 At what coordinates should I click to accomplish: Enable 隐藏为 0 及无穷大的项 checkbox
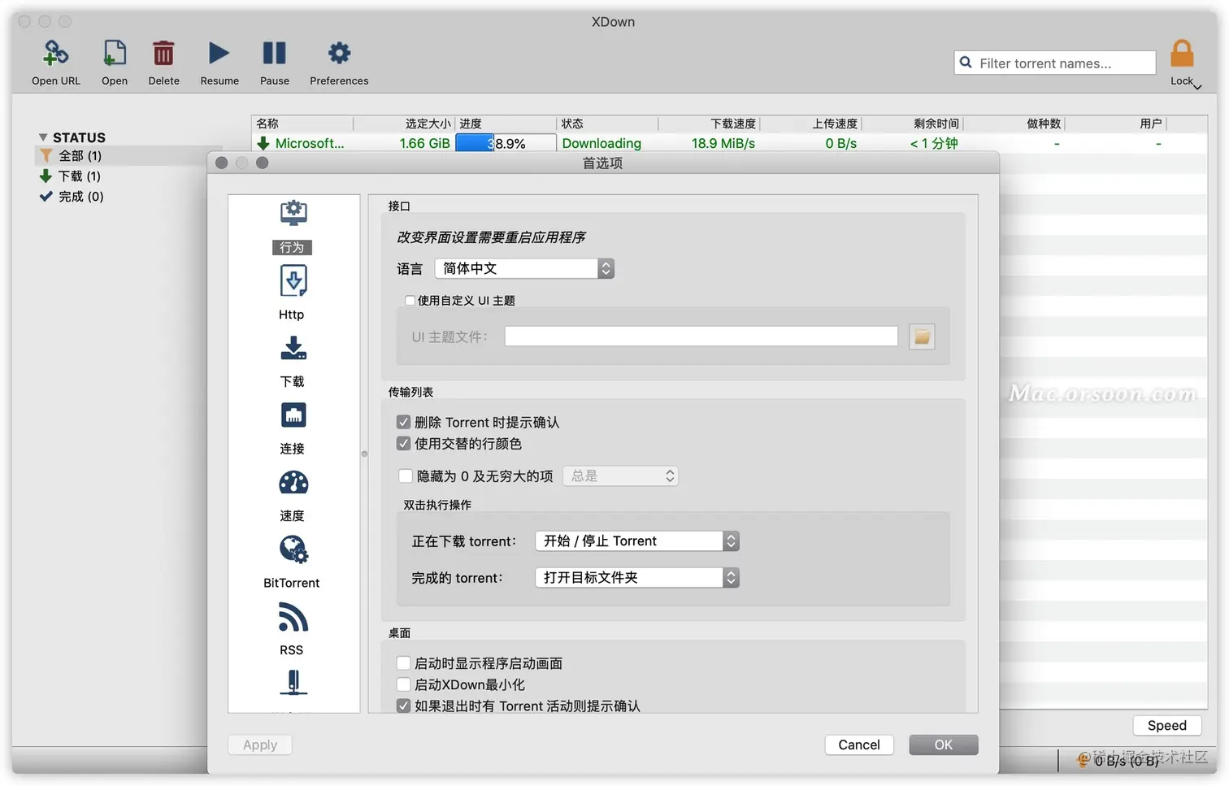[406, 476]
